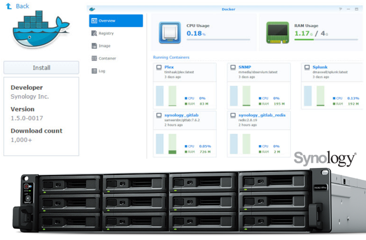
Task: Click the Overview panel icon
Action: pyautogui.click(x=94, y=21)
